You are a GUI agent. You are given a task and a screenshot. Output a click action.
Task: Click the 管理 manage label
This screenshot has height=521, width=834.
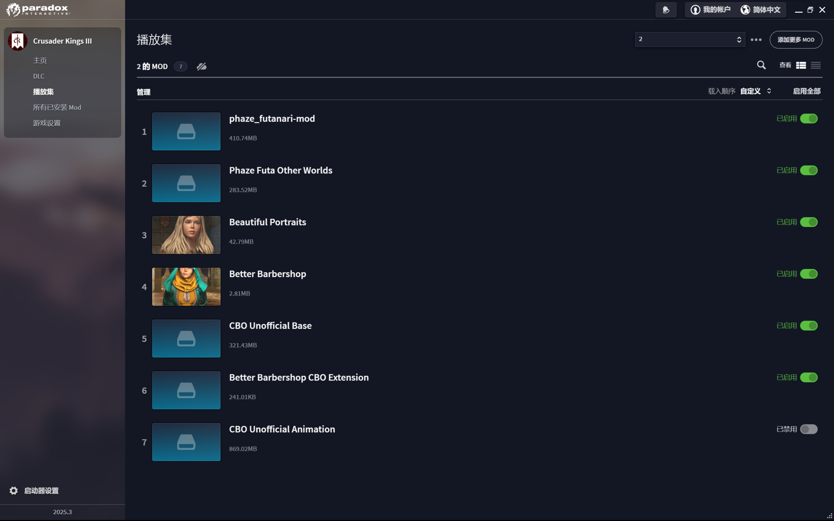point(144,92)
